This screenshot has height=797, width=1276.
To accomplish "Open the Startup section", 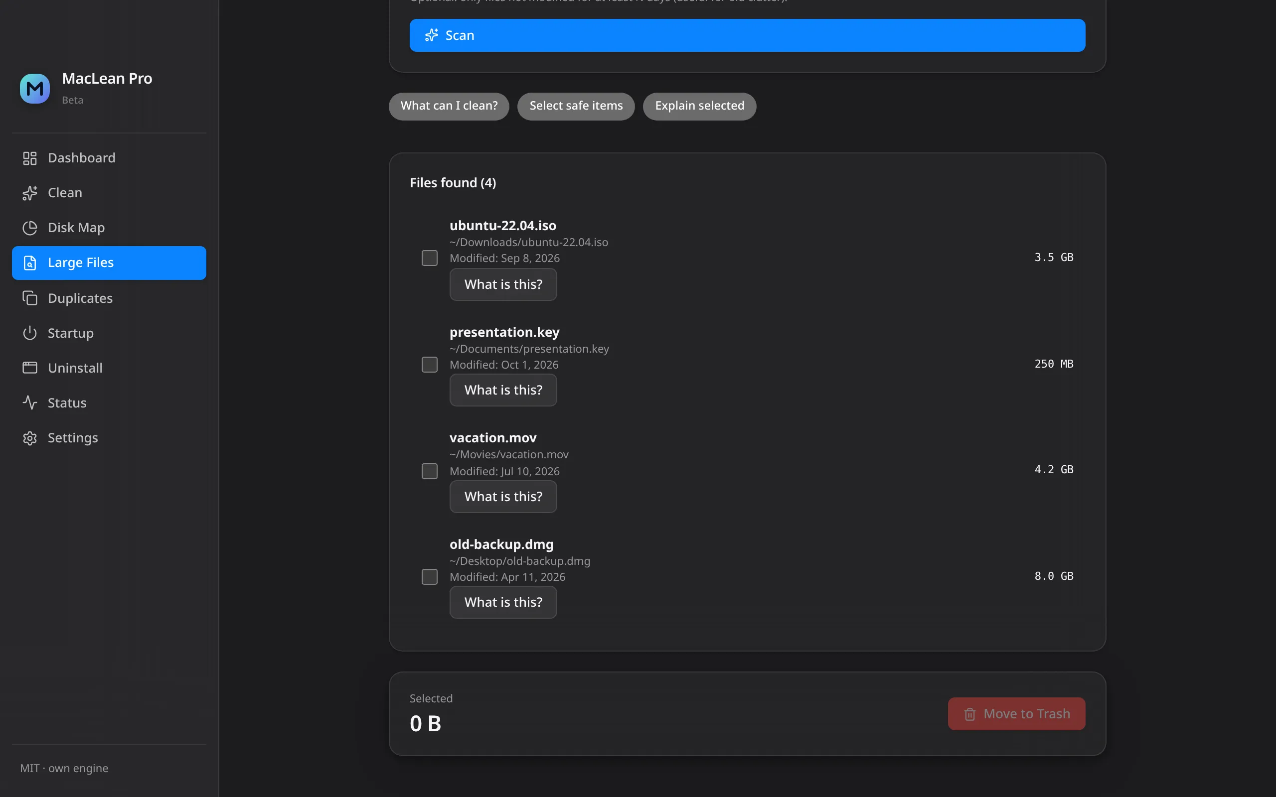I will (x=109, y=333).
